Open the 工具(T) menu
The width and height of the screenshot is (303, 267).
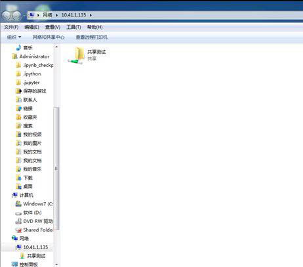pos(73,27)
